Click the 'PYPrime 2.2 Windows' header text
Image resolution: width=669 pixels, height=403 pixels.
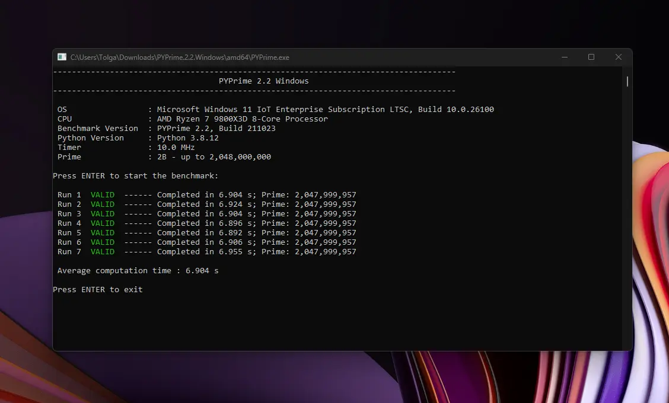tap(264, 81)
